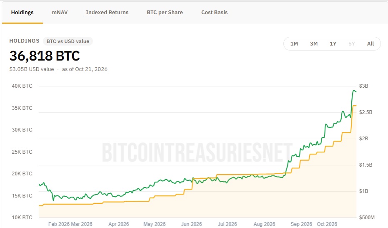Click the BTC vs USD value badge
The image size is (388, 228).
tap(68, 41)
